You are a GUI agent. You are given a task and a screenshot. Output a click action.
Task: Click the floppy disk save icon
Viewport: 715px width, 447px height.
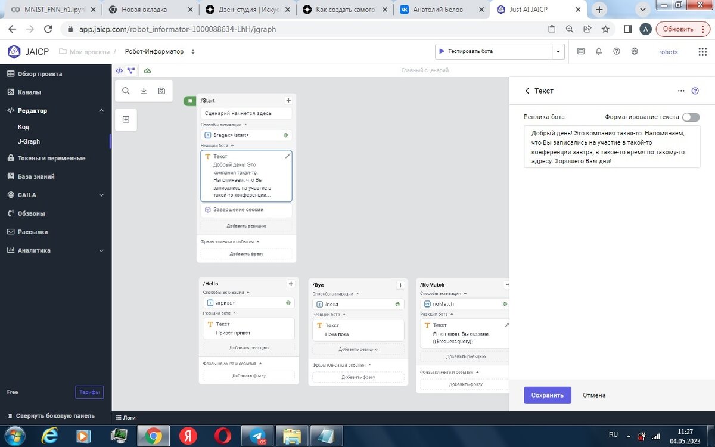161,91
